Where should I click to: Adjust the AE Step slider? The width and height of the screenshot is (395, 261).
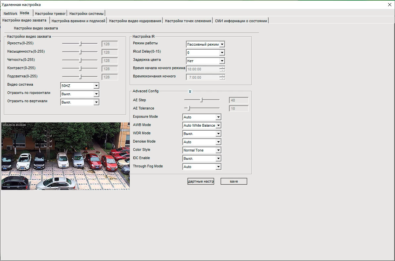pyautogui.click(x=202, y=100)
